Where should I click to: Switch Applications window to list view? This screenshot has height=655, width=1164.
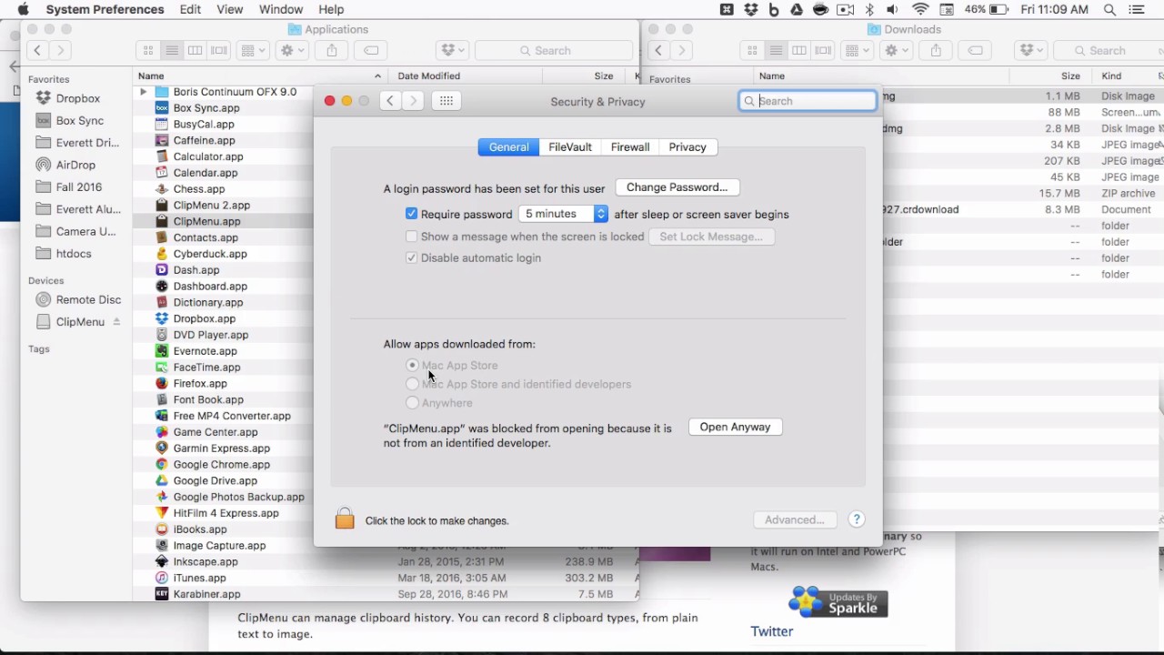tap(172, 51)
